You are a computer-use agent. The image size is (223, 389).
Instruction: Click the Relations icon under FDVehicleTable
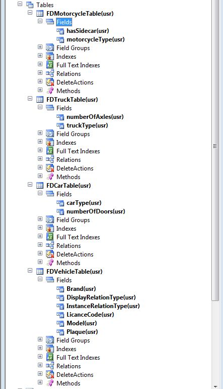tap(50, 366)
